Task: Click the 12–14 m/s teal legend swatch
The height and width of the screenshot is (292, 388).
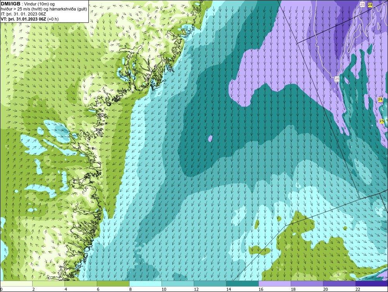Action: (210, 283)
